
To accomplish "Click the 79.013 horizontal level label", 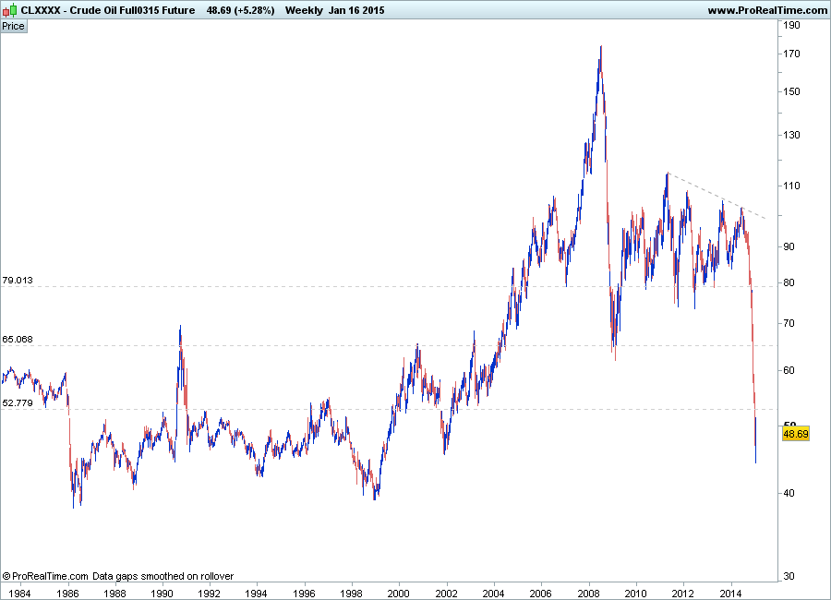I will 18,281.
